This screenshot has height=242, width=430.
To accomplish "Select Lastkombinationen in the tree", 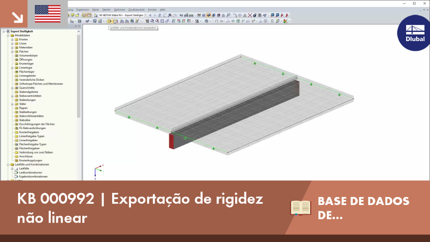I will tap(30, 173).
